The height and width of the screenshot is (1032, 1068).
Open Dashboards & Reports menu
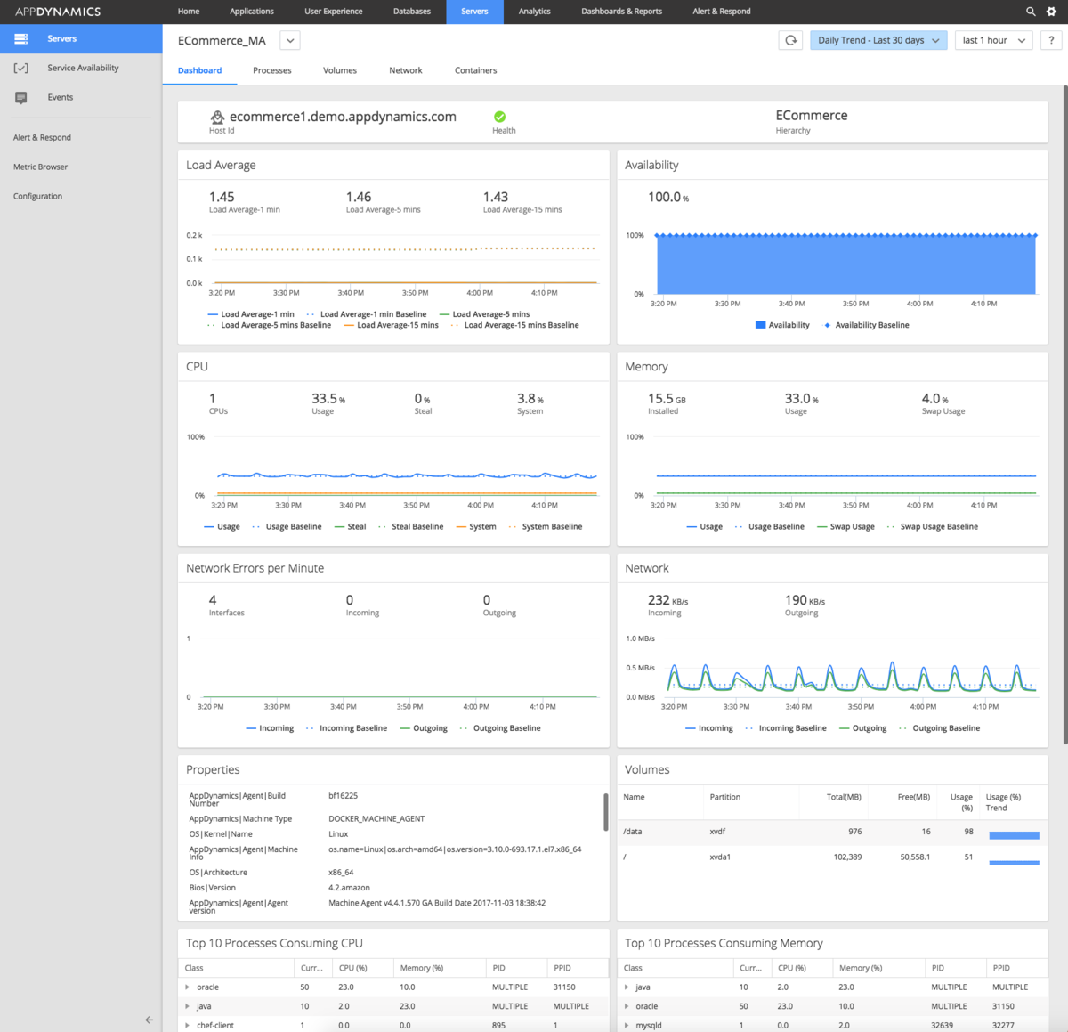[x=622, y=12]
